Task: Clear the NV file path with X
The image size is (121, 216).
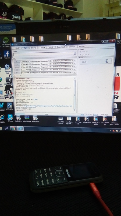Action: coord(75,64)
